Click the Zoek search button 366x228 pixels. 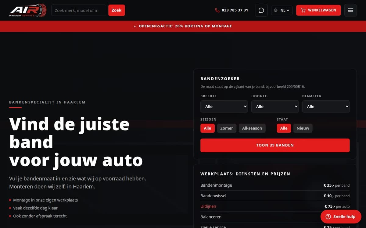pos(117,10)
